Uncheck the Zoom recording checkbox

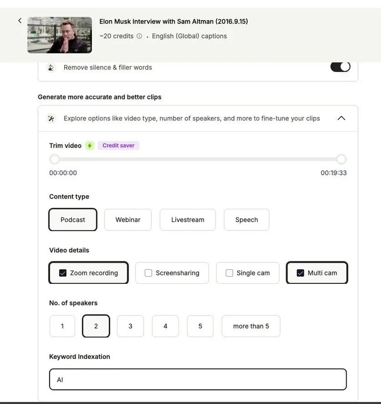point(63,273)
